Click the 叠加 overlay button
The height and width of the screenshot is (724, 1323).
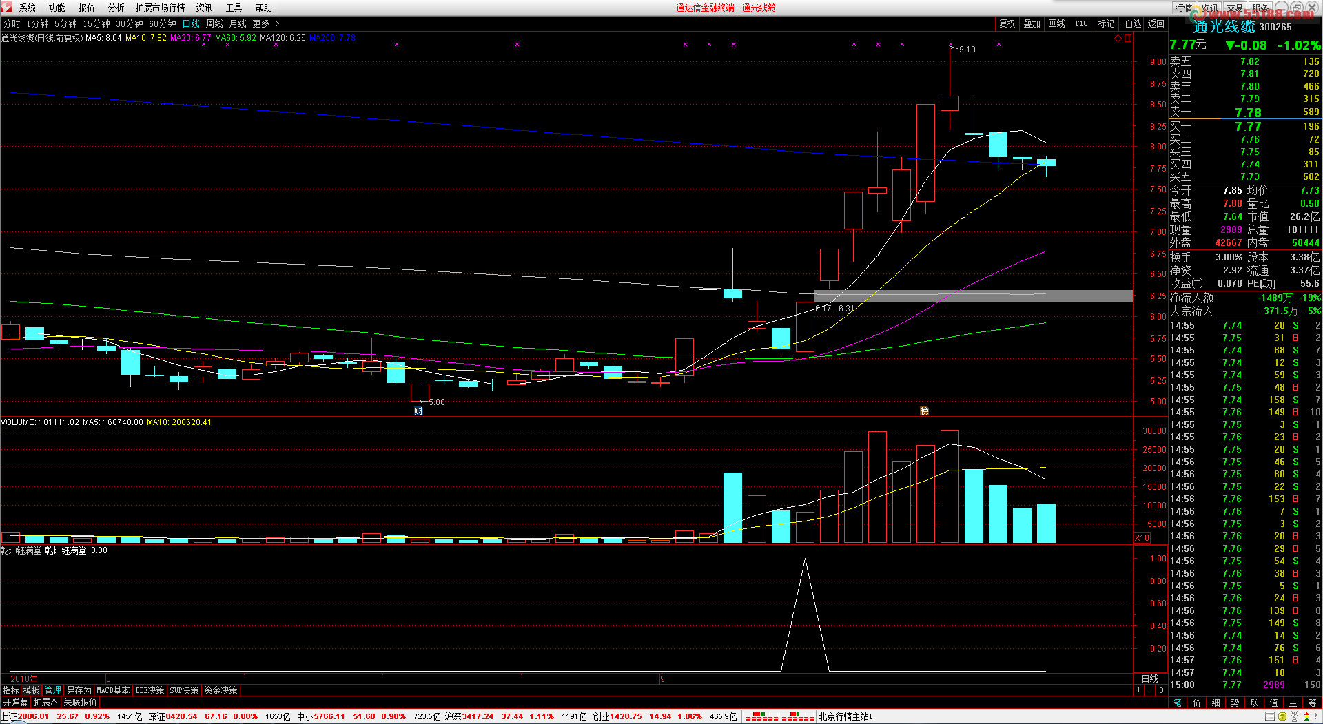tap(1032, 23)
